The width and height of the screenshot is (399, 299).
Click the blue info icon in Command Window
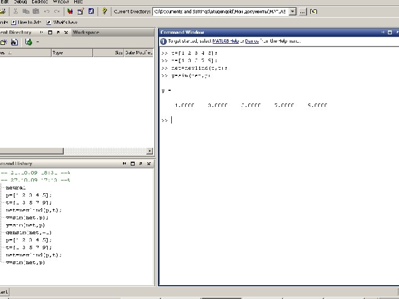point(163,41)
